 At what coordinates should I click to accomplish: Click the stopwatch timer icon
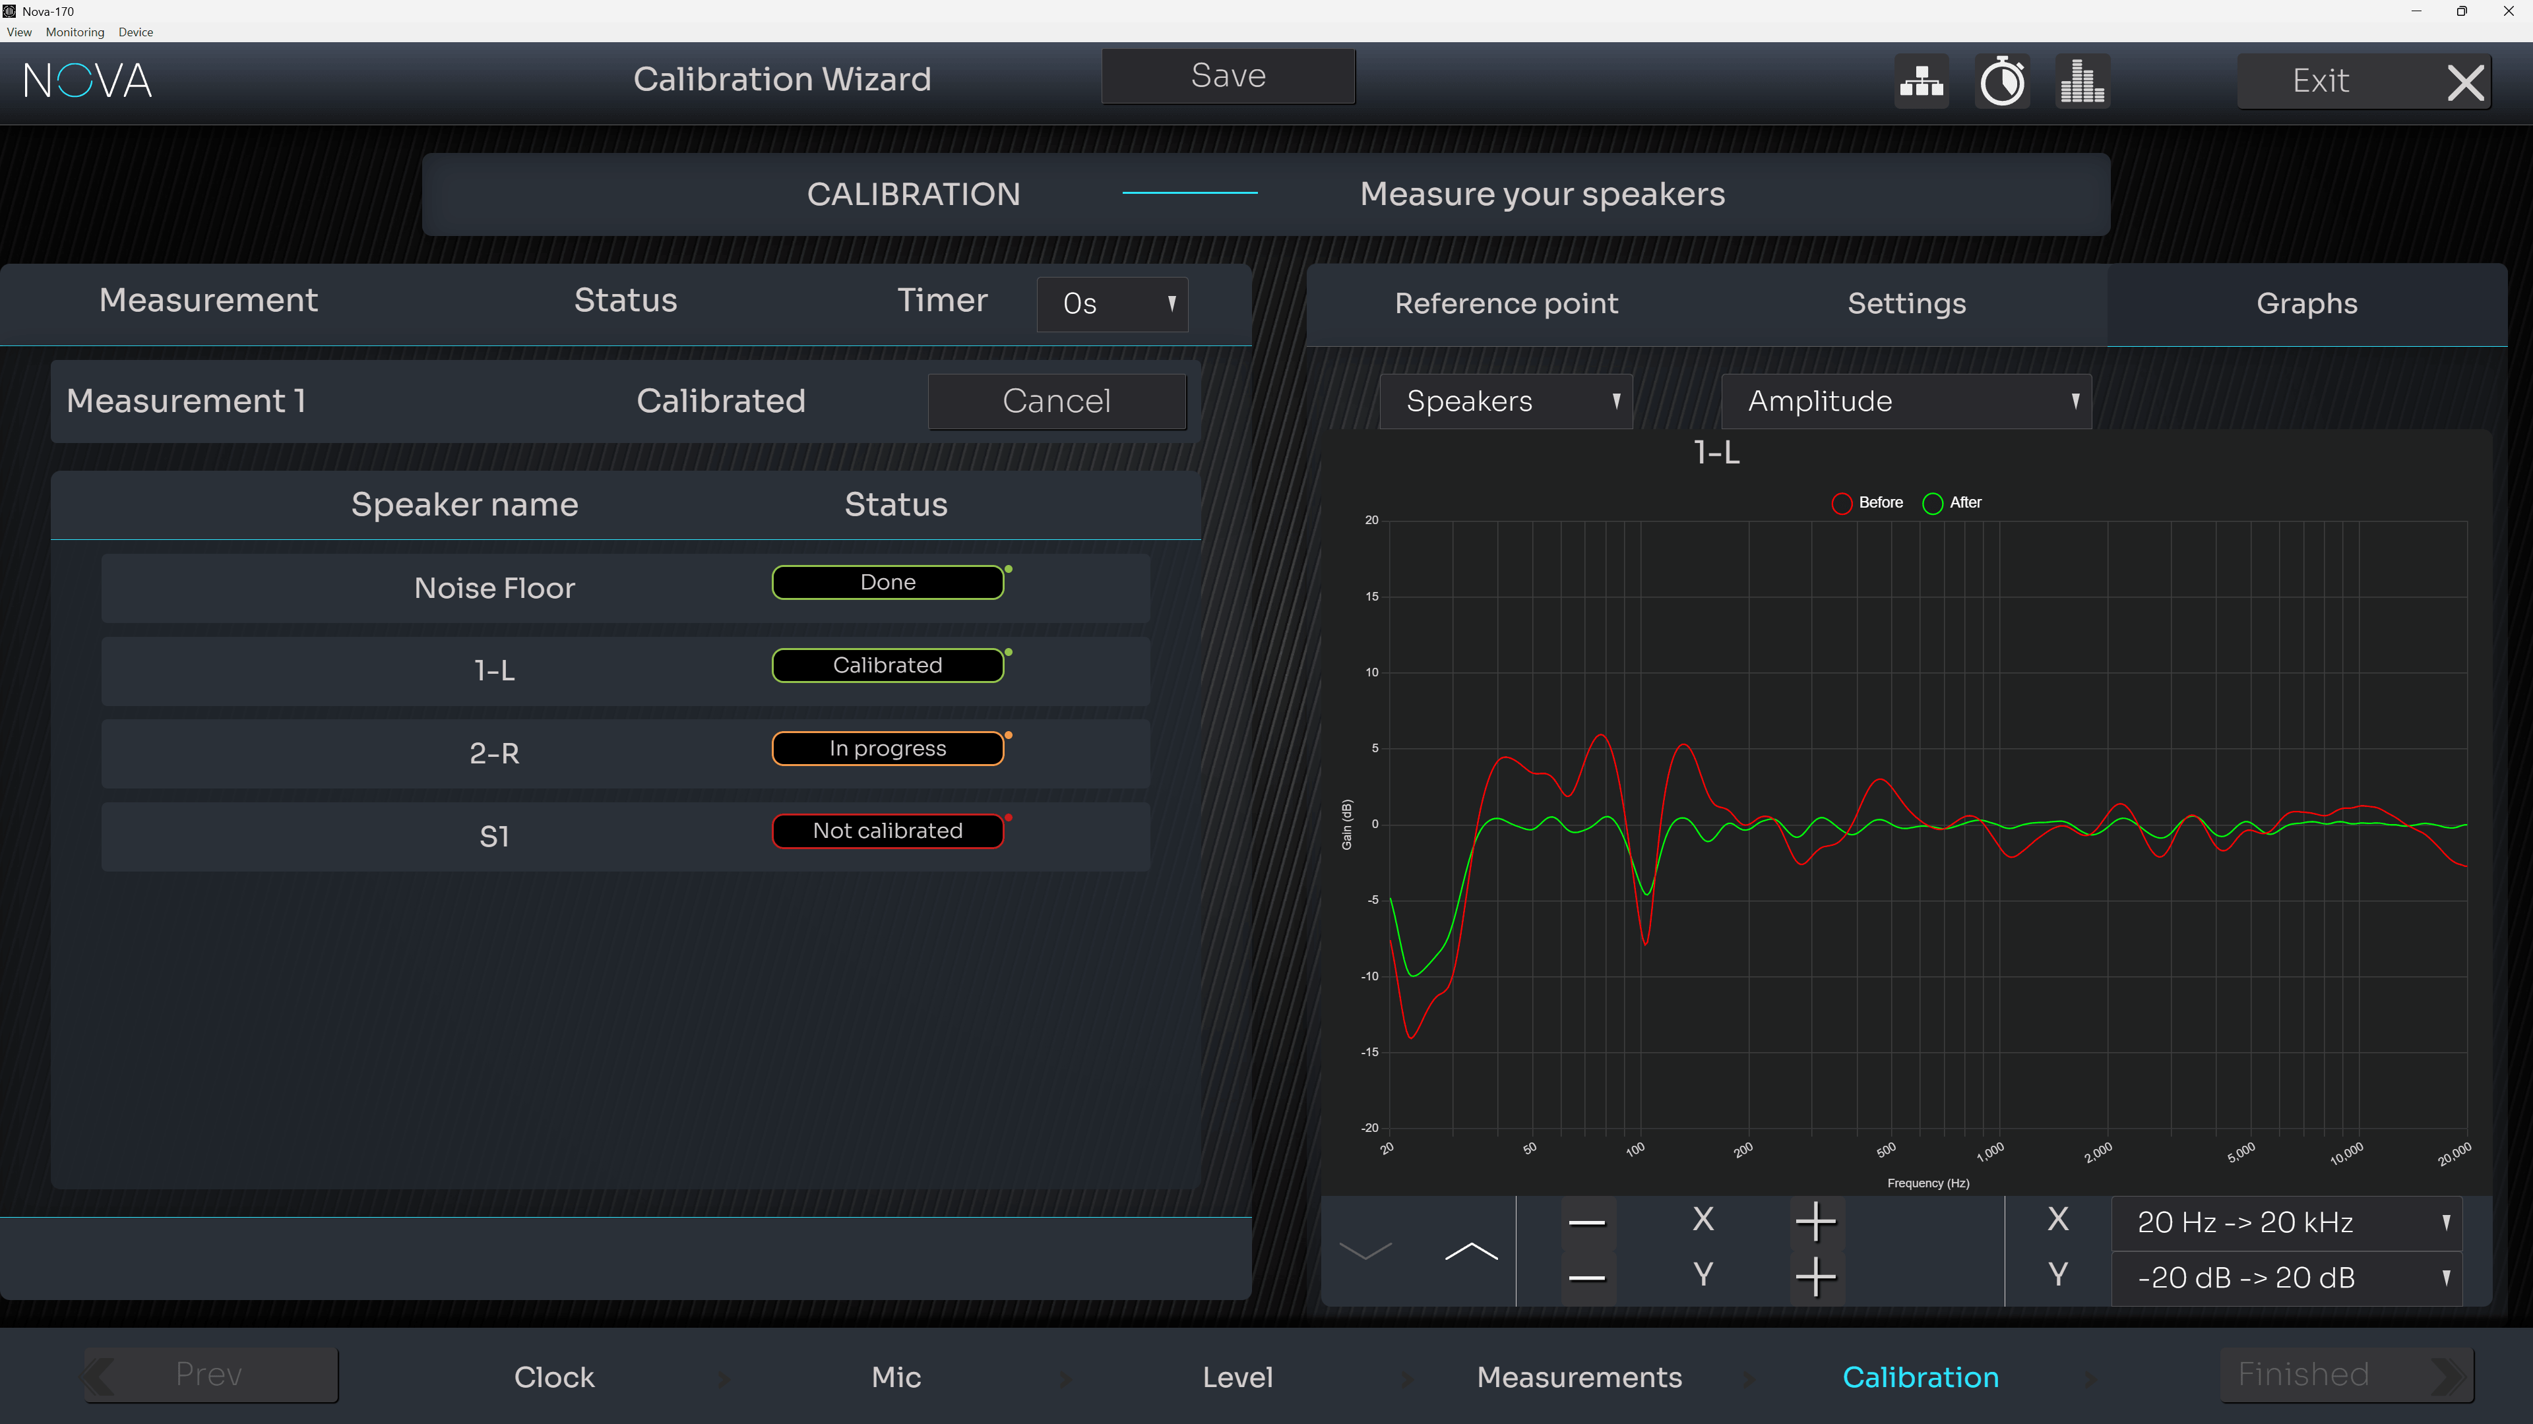2002,82
